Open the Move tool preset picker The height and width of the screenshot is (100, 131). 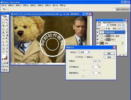click(x=7, y=9)
